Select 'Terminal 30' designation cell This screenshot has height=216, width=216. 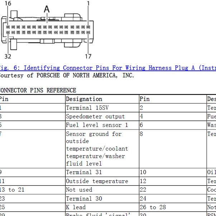[x=102, y=198]
